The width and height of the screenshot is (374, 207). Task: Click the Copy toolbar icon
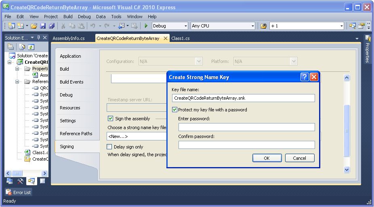coord(72,26)
